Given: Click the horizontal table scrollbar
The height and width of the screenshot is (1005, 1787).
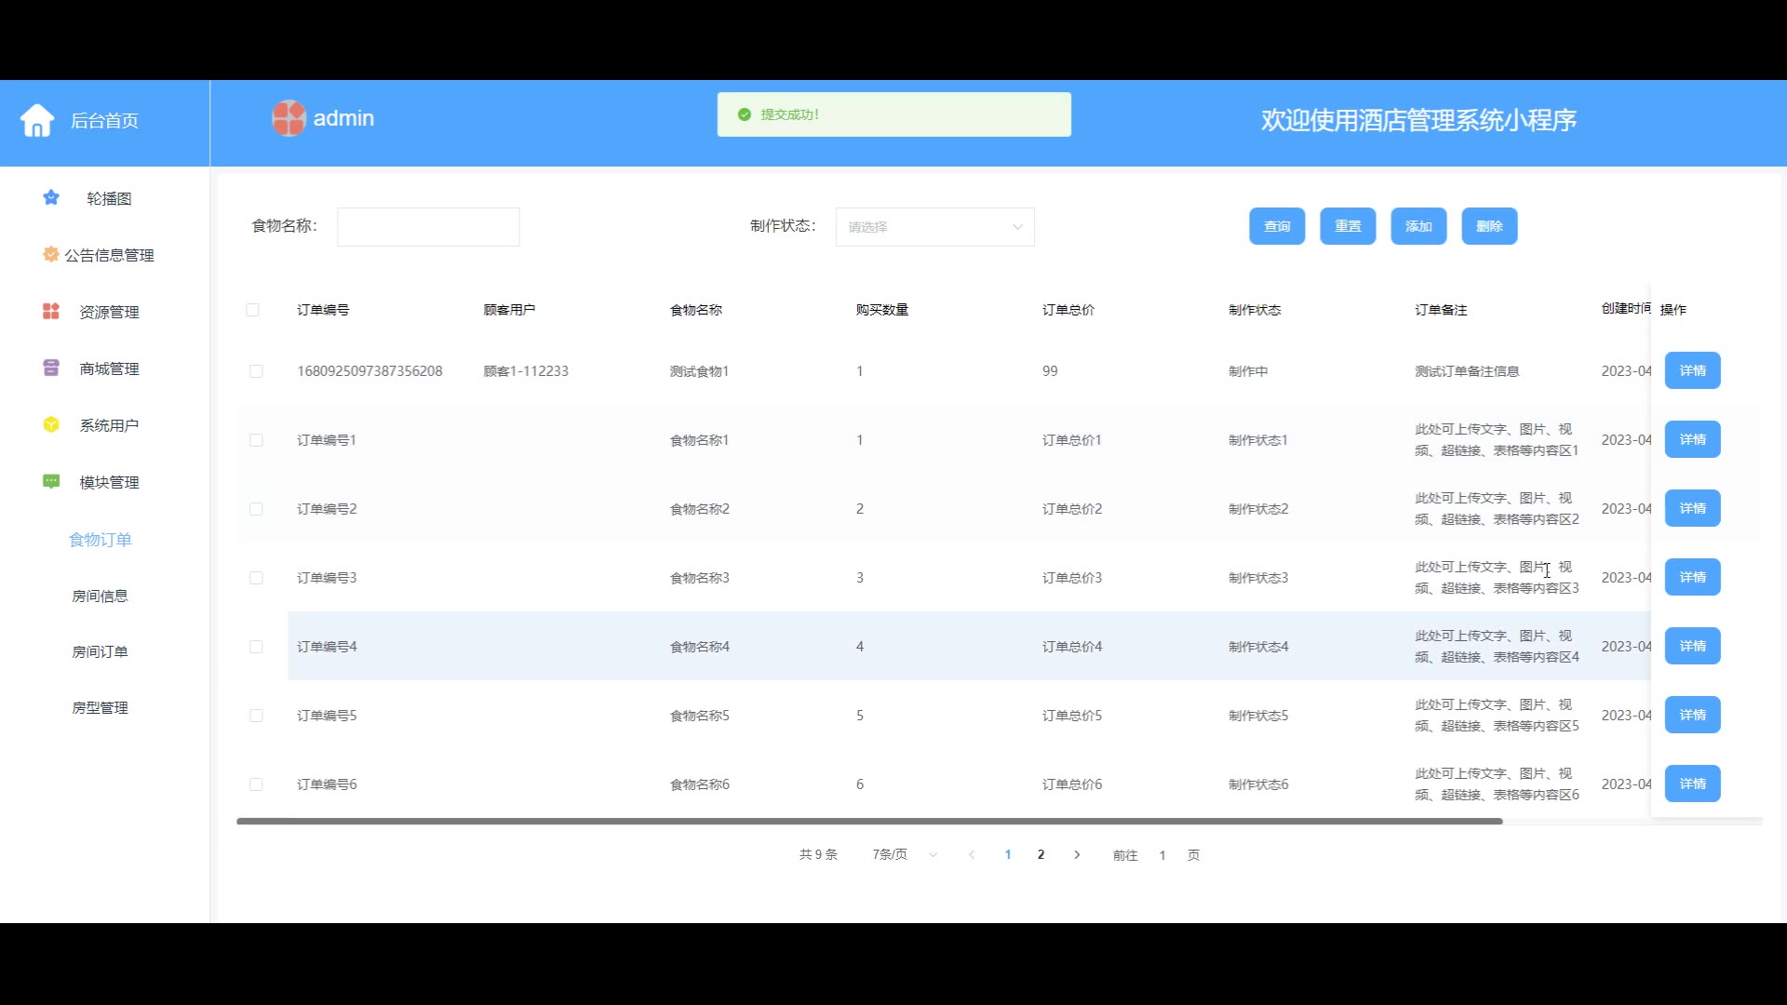Looking at the screenshot, I should (869, 821).
